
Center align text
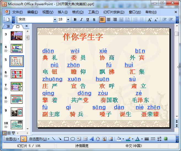point(109,19)
